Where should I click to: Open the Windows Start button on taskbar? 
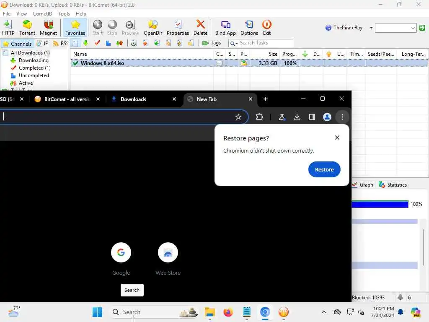pos(97,312)
